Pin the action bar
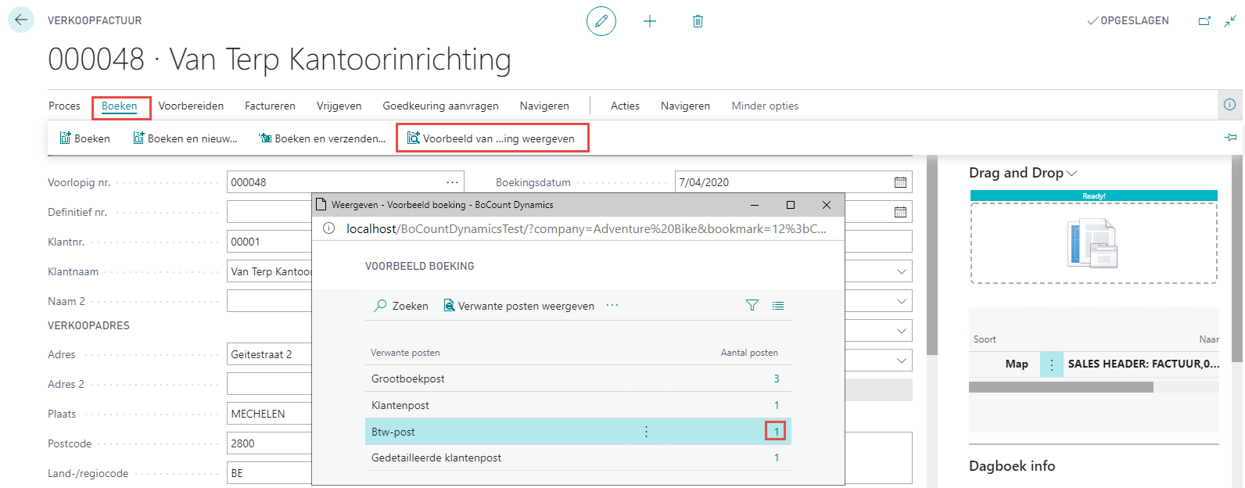 tap(1230, 138)
